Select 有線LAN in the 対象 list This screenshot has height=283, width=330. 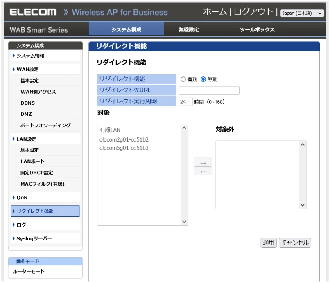click(139, 130)
